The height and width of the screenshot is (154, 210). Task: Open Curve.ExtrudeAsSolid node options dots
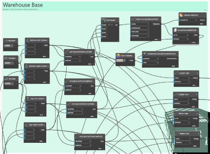(x=198, y=42)
